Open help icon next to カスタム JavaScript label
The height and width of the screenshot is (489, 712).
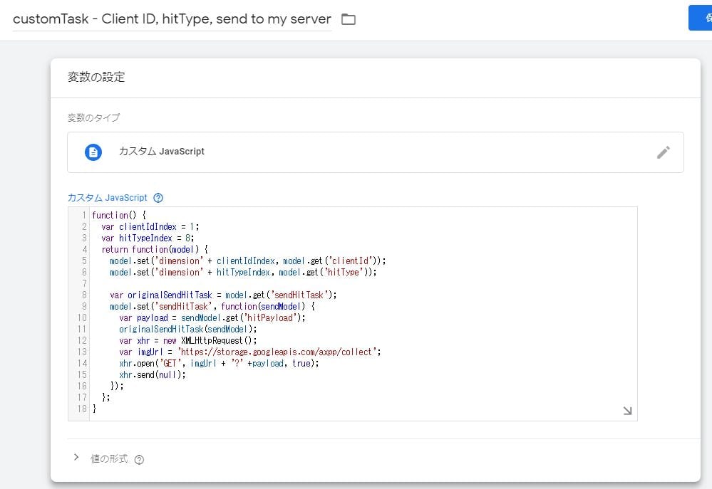(158, 198)
